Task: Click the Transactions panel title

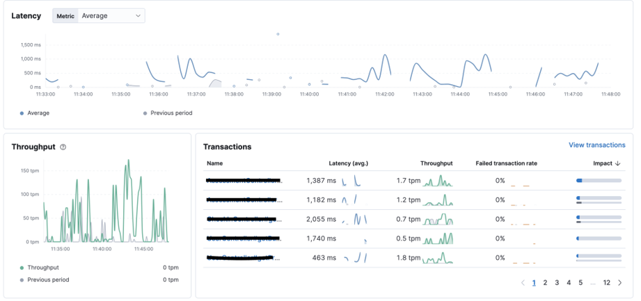Action: point(228,147)
